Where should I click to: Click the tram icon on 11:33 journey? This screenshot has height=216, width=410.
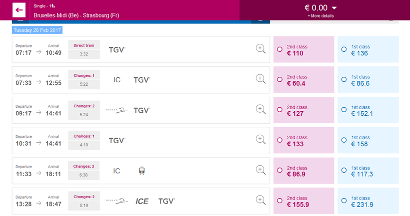pos(142,171)
